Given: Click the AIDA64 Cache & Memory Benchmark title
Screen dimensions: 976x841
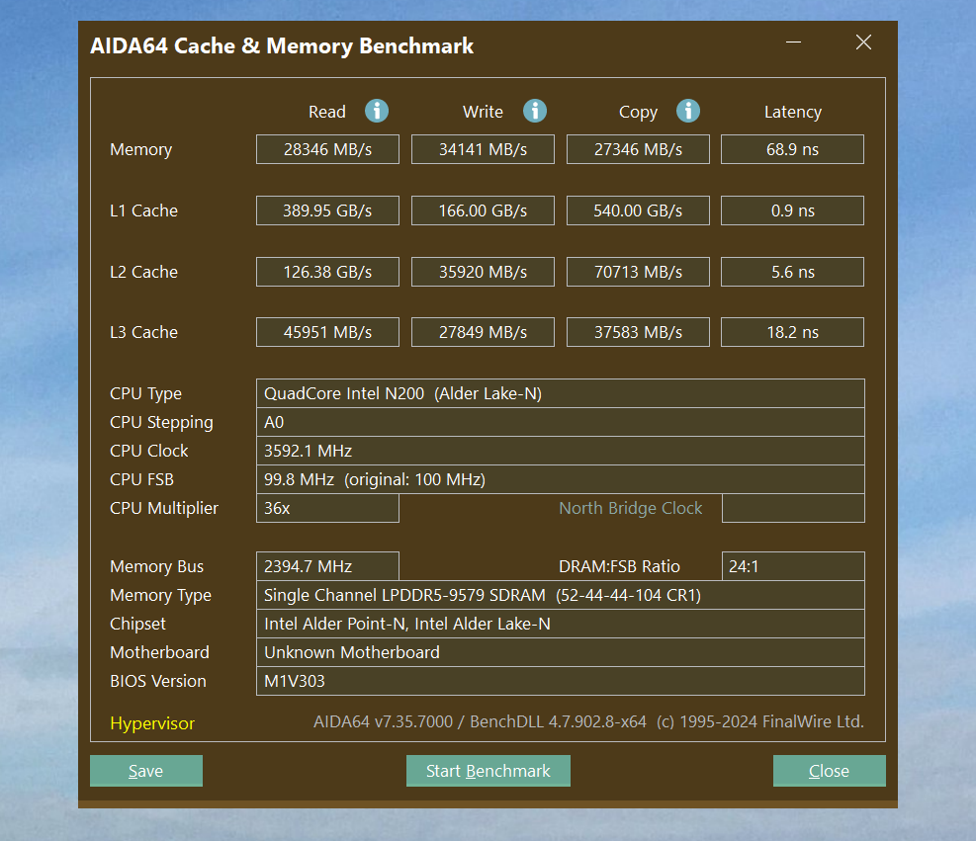Looking at the screenshot, I should point(282,46).
